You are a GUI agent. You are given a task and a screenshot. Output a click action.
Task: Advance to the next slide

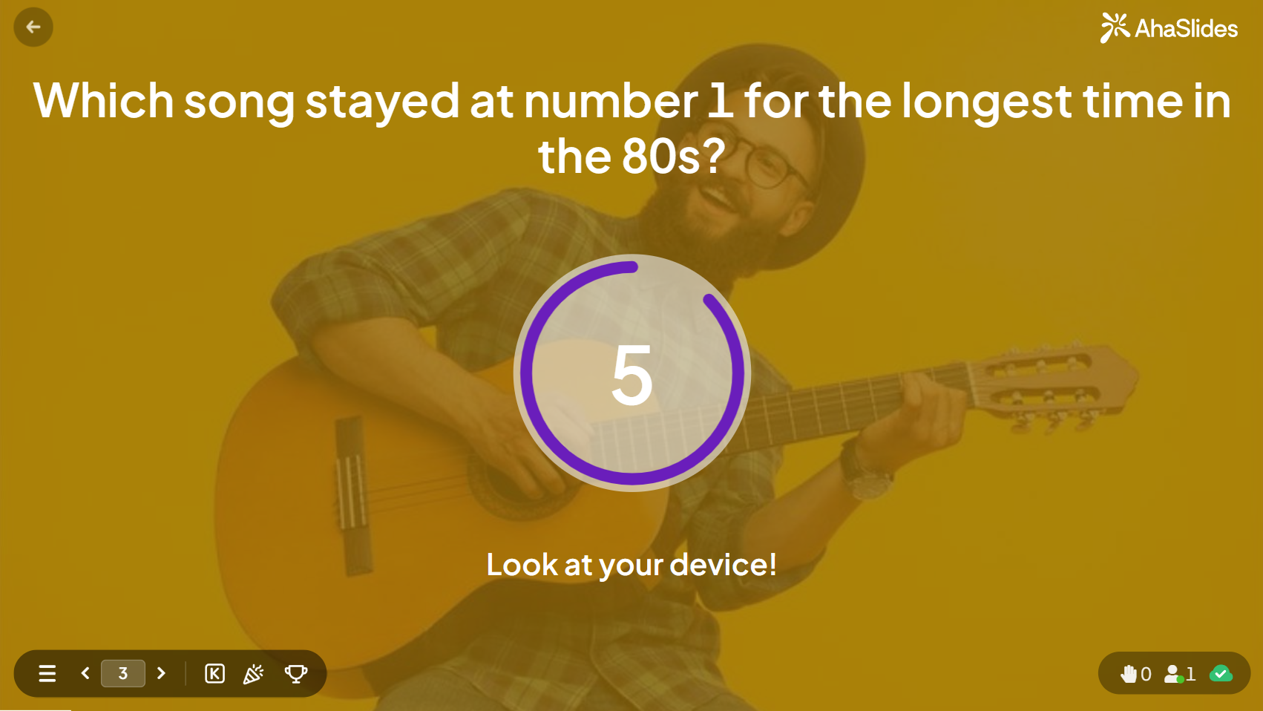point(161,673)
